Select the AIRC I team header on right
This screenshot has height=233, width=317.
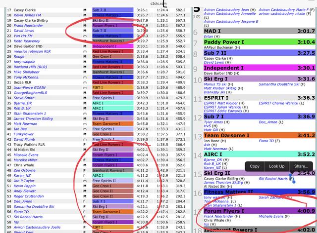point(260,155)
